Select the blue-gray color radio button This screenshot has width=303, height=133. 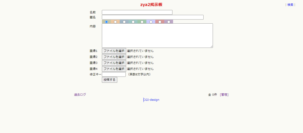tap(124, 22)
